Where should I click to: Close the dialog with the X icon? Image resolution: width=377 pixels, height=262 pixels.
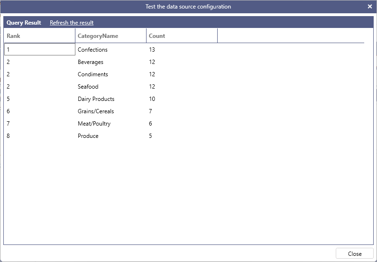tap(370, 7)
